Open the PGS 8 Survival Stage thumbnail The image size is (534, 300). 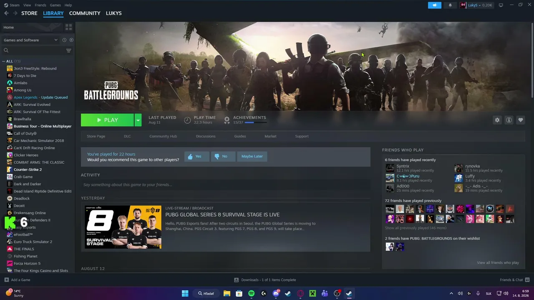click(123, 227)
